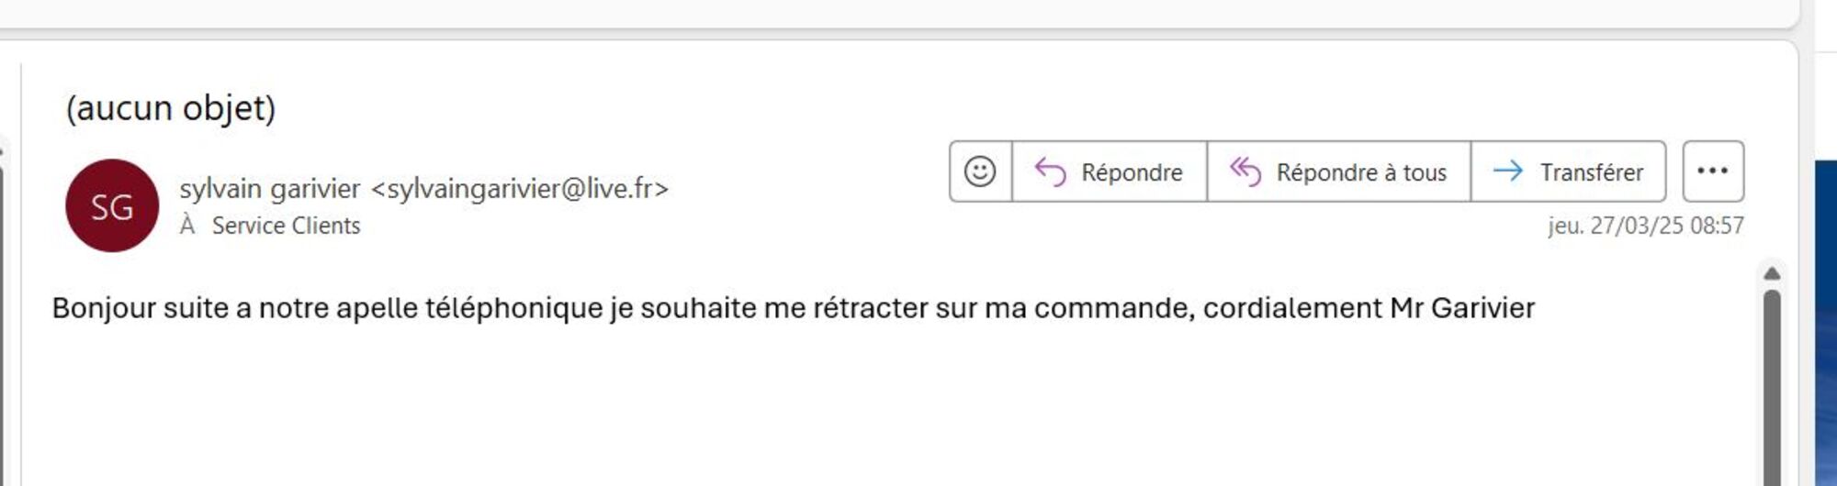1837x486 pixels.
Task: Click the SG sender avatar circle
Action: pos(112,206)
